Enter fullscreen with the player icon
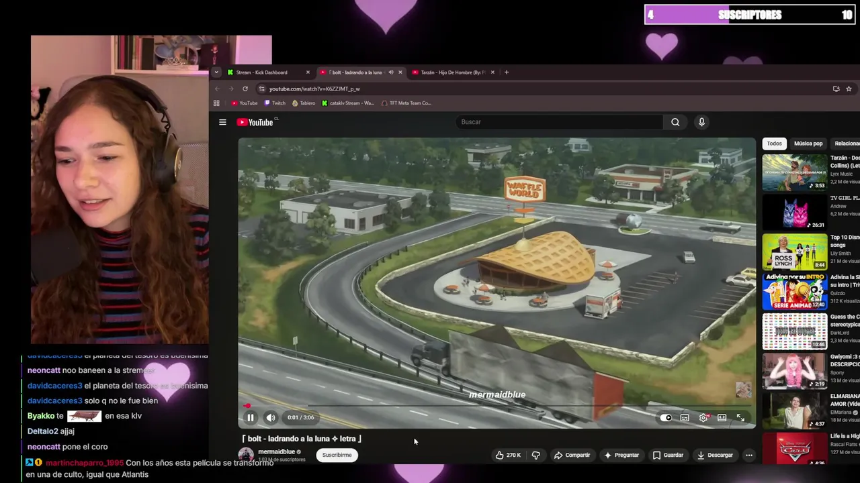The width and height of the screenshot is (860, 483). (x=740, y=417)
